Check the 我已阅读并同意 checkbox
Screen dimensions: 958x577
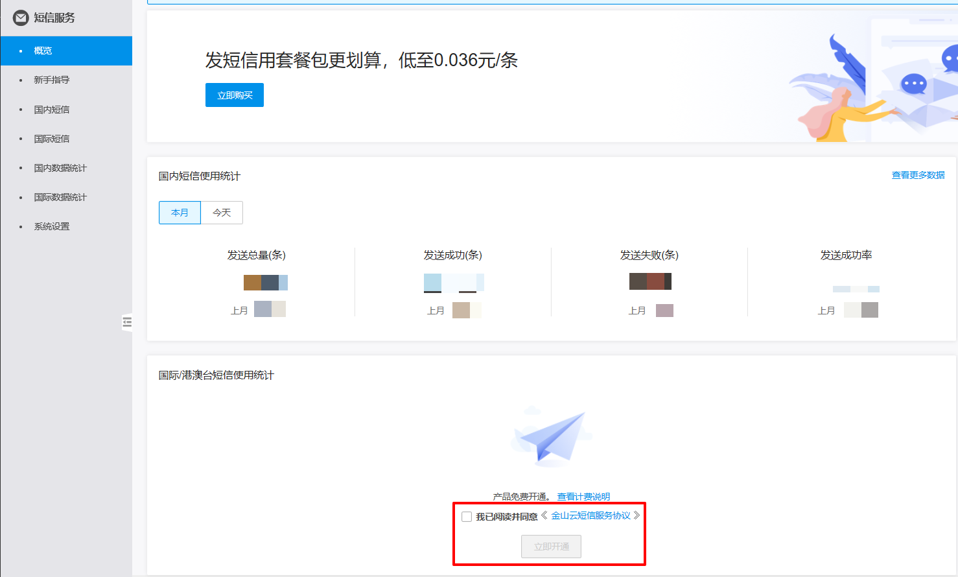click(467, 517)
